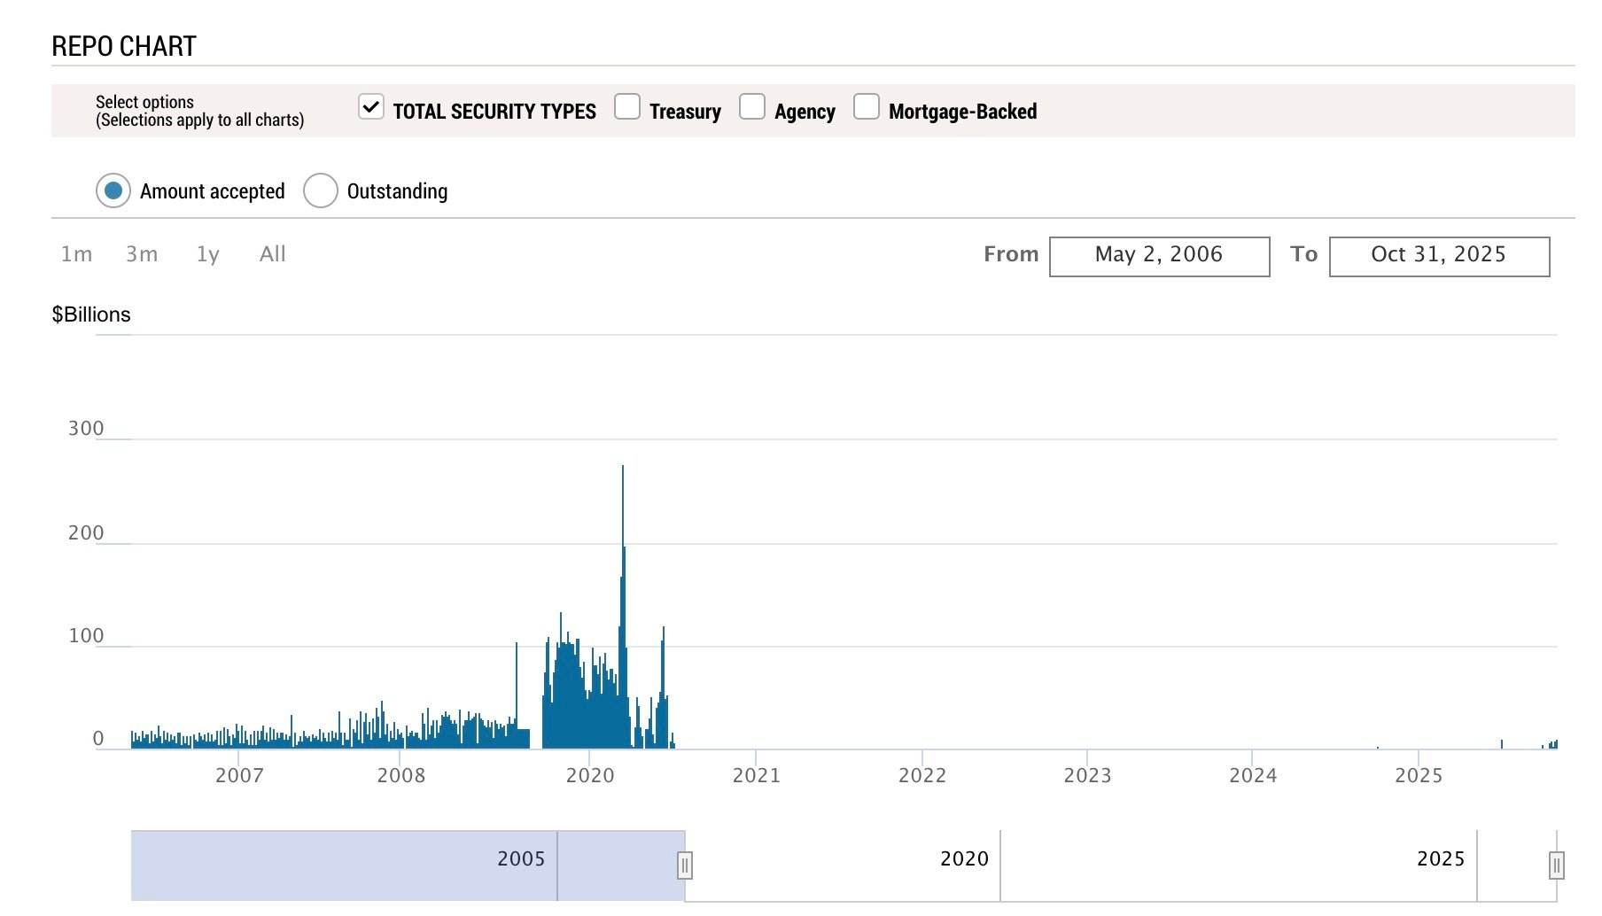This screenshot has height=916, width=1602.
Task: Click the From date field
Action: coord(1159,256)
